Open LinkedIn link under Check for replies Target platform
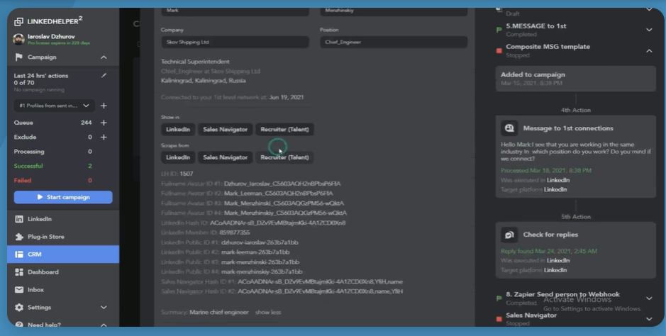The width and height of the screenshot is (666, 336). 555,270
